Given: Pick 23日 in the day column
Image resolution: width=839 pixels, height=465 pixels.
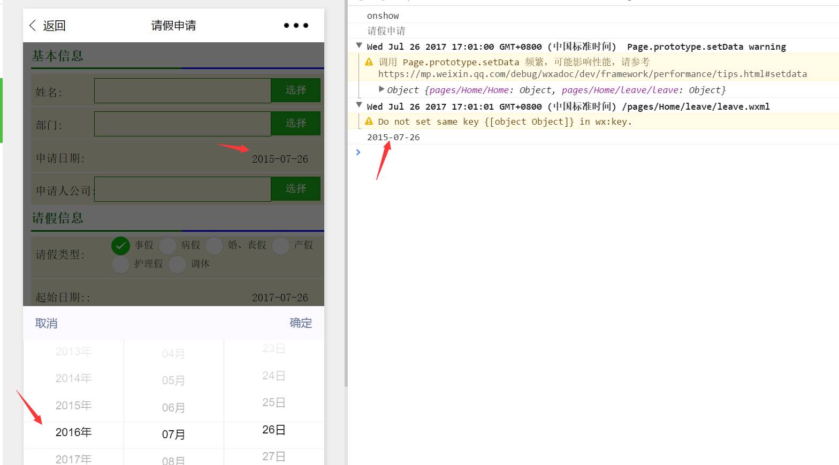Looking at the screenshot, I should pos(273,349).
